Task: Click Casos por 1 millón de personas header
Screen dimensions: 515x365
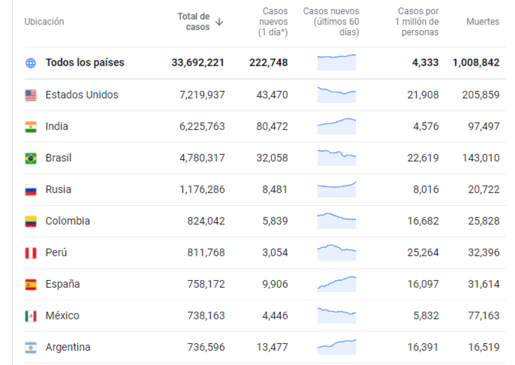Action: click(418, 22)
